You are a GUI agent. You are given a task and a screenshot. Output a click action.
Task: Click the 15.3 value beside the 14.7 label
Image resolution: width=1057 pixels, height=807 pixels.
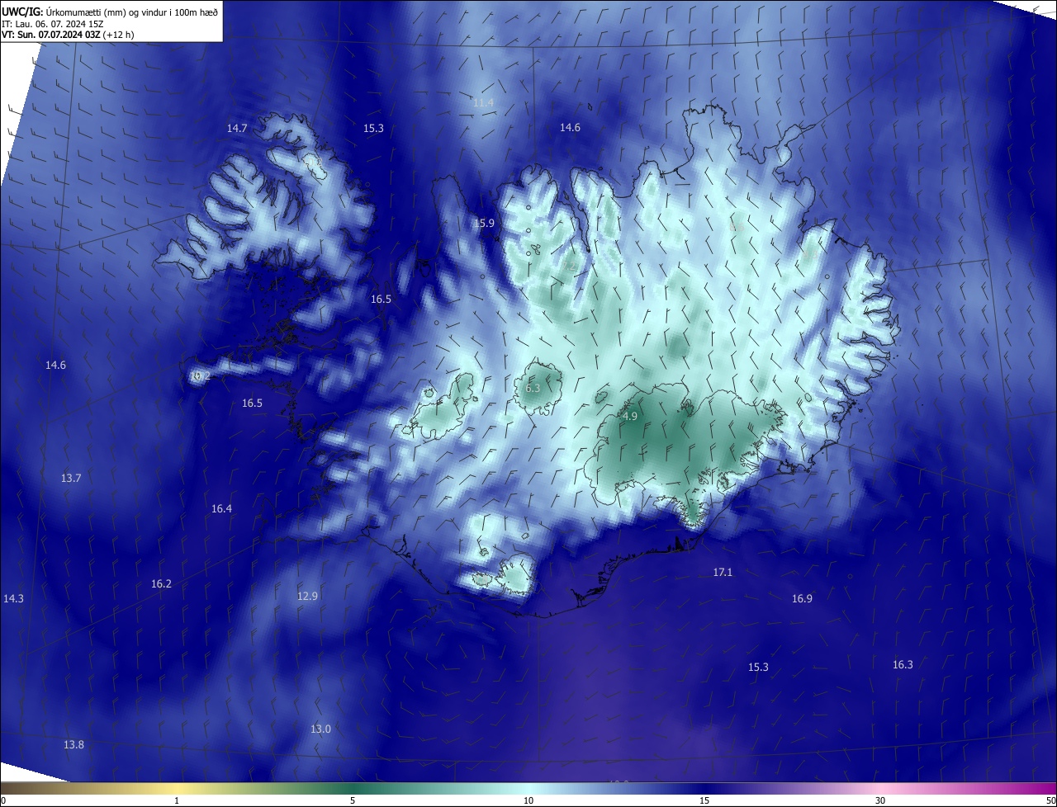(373, 128)
